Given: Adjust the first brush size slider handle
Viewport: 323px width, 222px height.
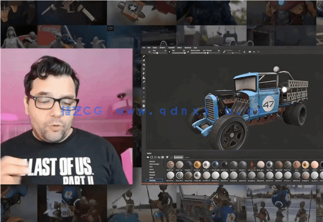Looking at the screenshot, I should click(x=157, y=53).
